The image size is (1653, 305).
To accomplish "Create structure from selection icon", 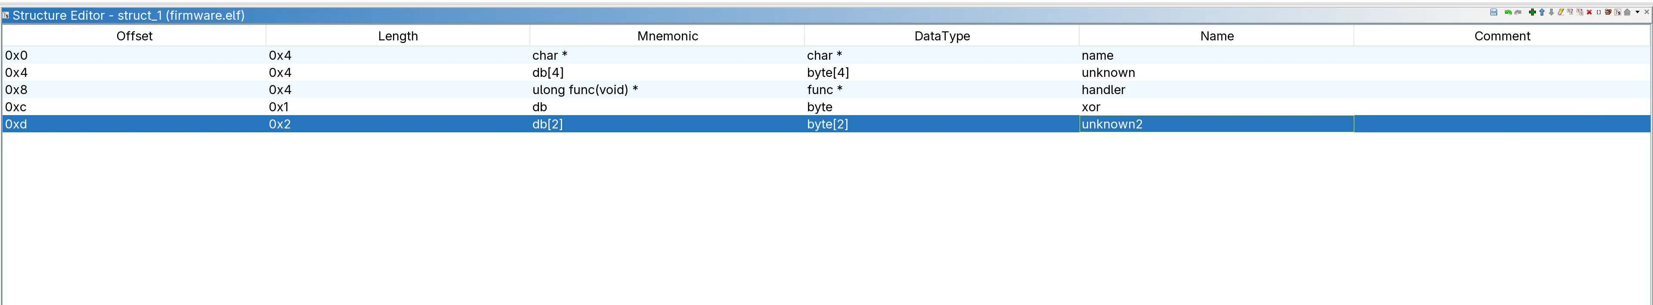I will coord(1618,12).
